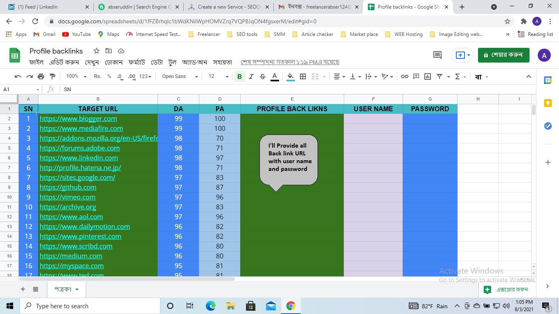Open comment history icon
Viewport: 559px width, 314px height.
click(437, 55)
